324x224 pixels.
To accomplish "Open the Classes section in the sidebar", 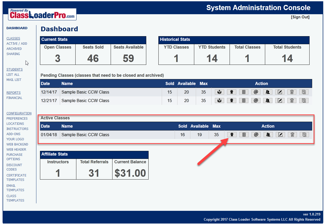I will click(13, 38).
